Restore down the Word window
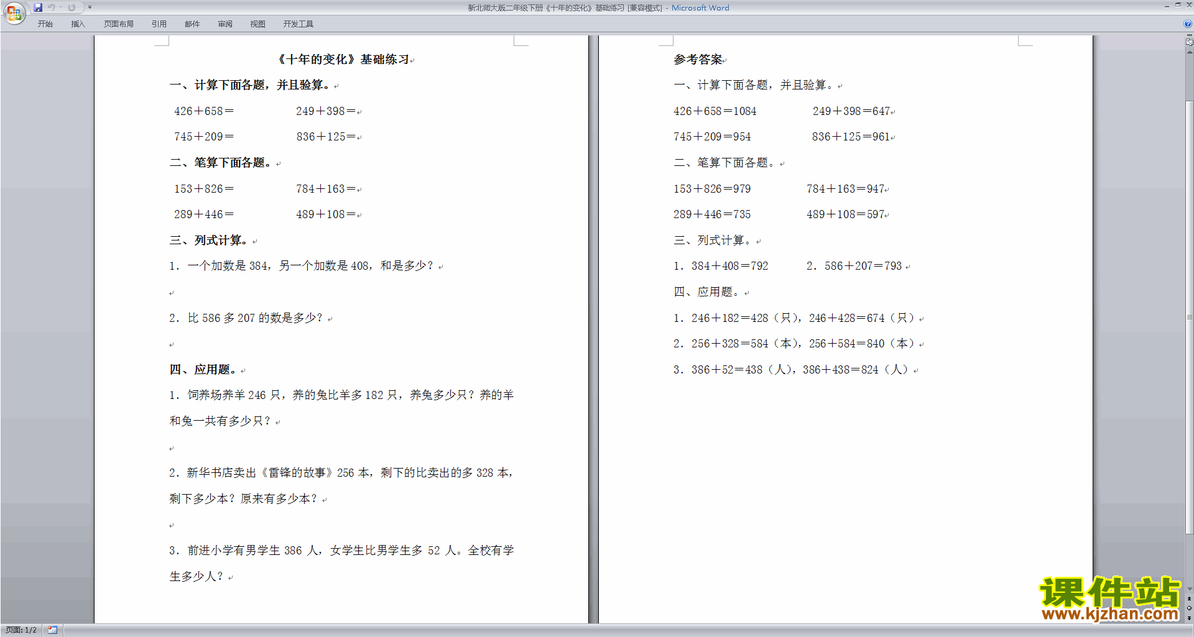 (x=1178, y=5)
